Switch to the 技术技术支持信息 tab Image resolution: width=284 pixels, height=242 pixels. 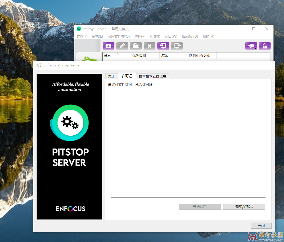(152, 76)
